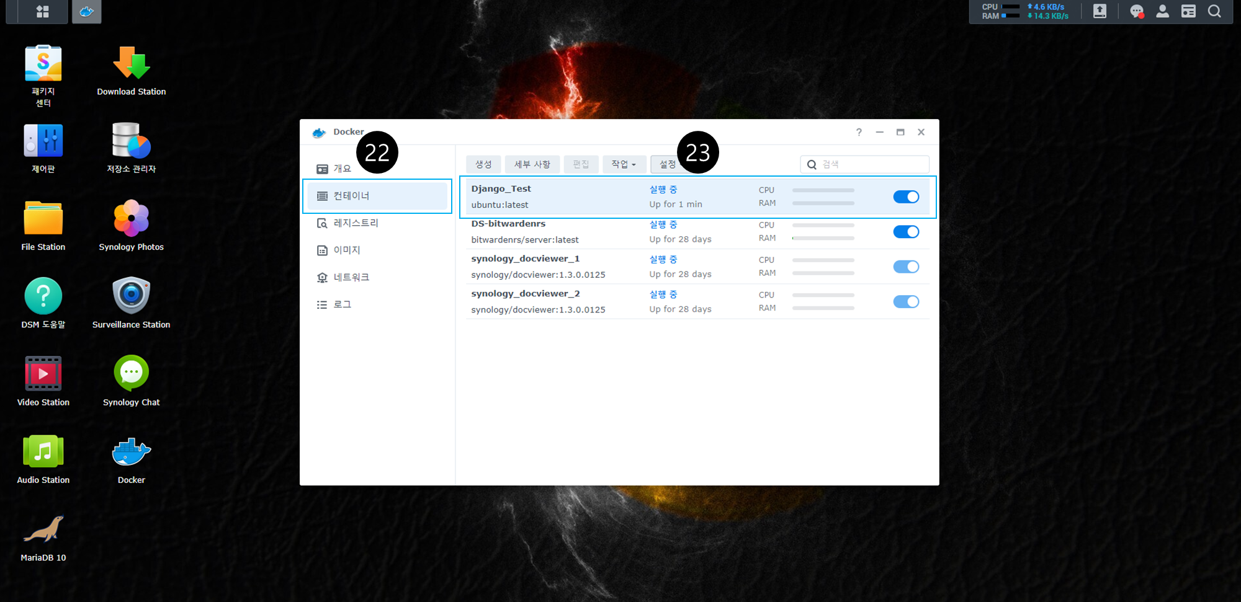Click the bitwardenrs/server:latest image label
Viewport: 1241px width, 602px height.
pyautogui.click(x=524, y=240)
